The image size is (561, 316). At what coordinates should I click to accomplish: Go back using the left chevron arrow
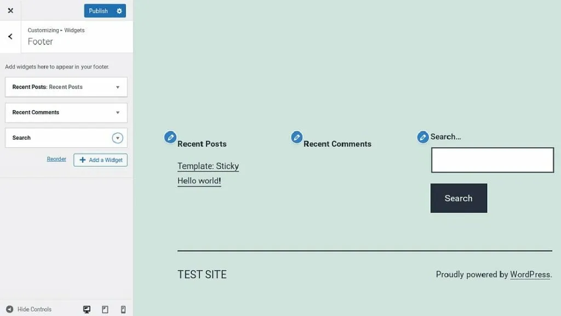point(9,36)
